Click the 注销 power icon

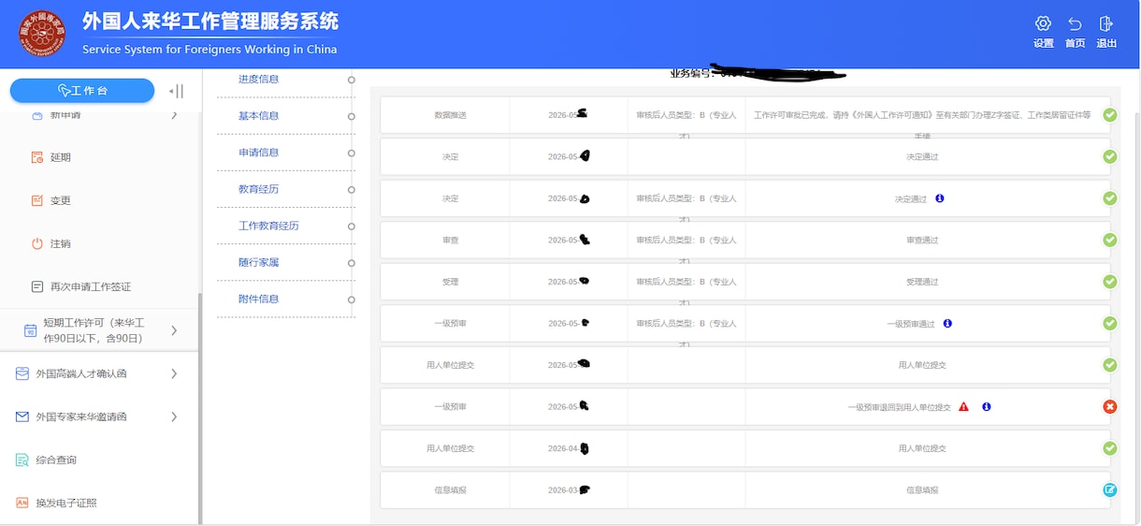[37, 243]
